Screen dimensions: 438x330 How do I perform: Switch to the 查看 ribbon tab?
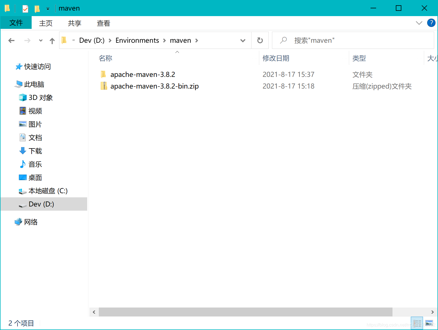[x=104, y=23]
